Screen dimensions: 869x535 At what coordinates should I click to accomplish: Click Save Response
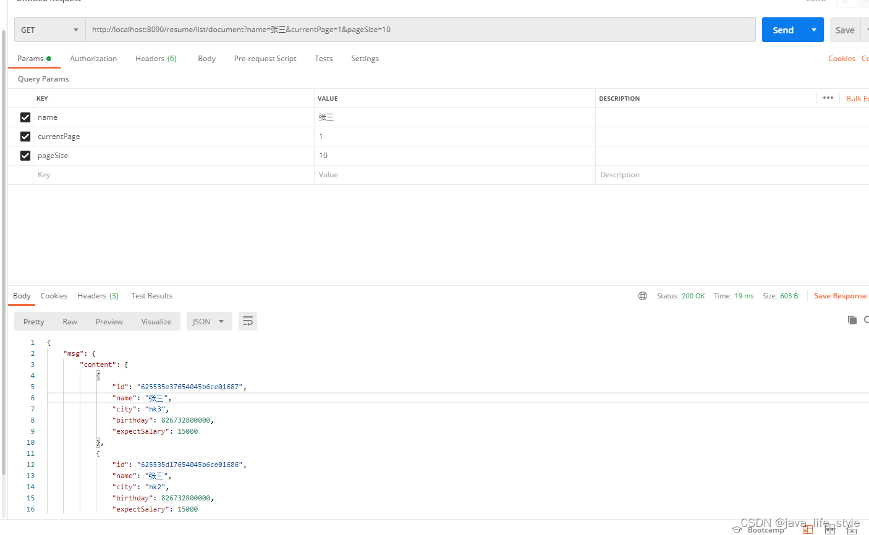841,296
